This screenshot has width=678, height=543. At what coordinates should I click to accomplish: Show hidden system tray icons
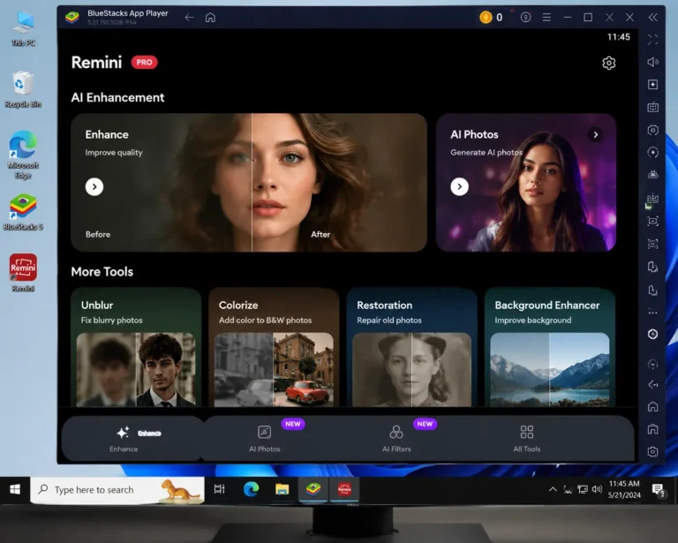coord(553,489)
